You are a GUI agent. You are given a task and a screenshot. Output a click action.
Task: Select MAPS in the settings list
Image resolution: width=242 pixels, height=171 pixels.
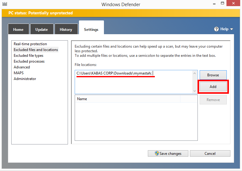(x=19, y=73)
